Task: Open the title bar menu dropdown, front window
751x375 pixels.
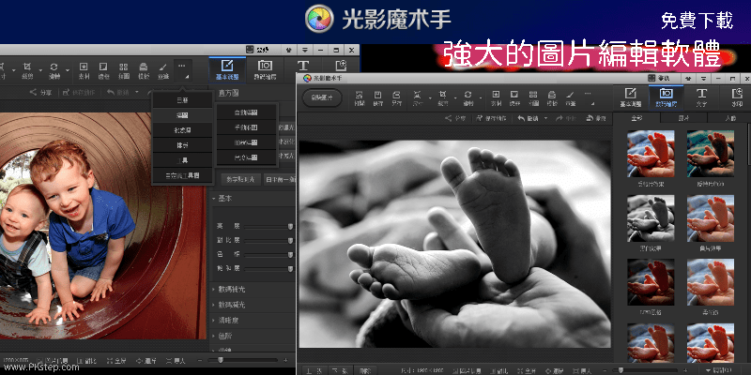Action: pyautogui.click(x=703, y=78)
